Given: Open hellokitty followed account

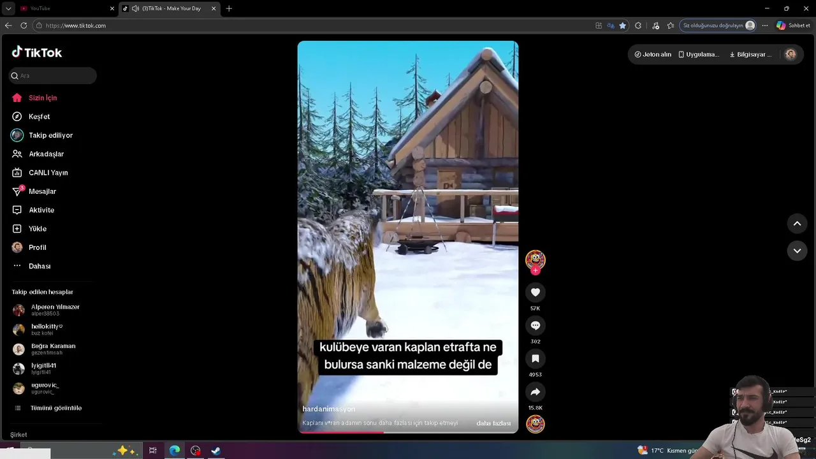Looking at the screenshot, I should click(38, 330).
